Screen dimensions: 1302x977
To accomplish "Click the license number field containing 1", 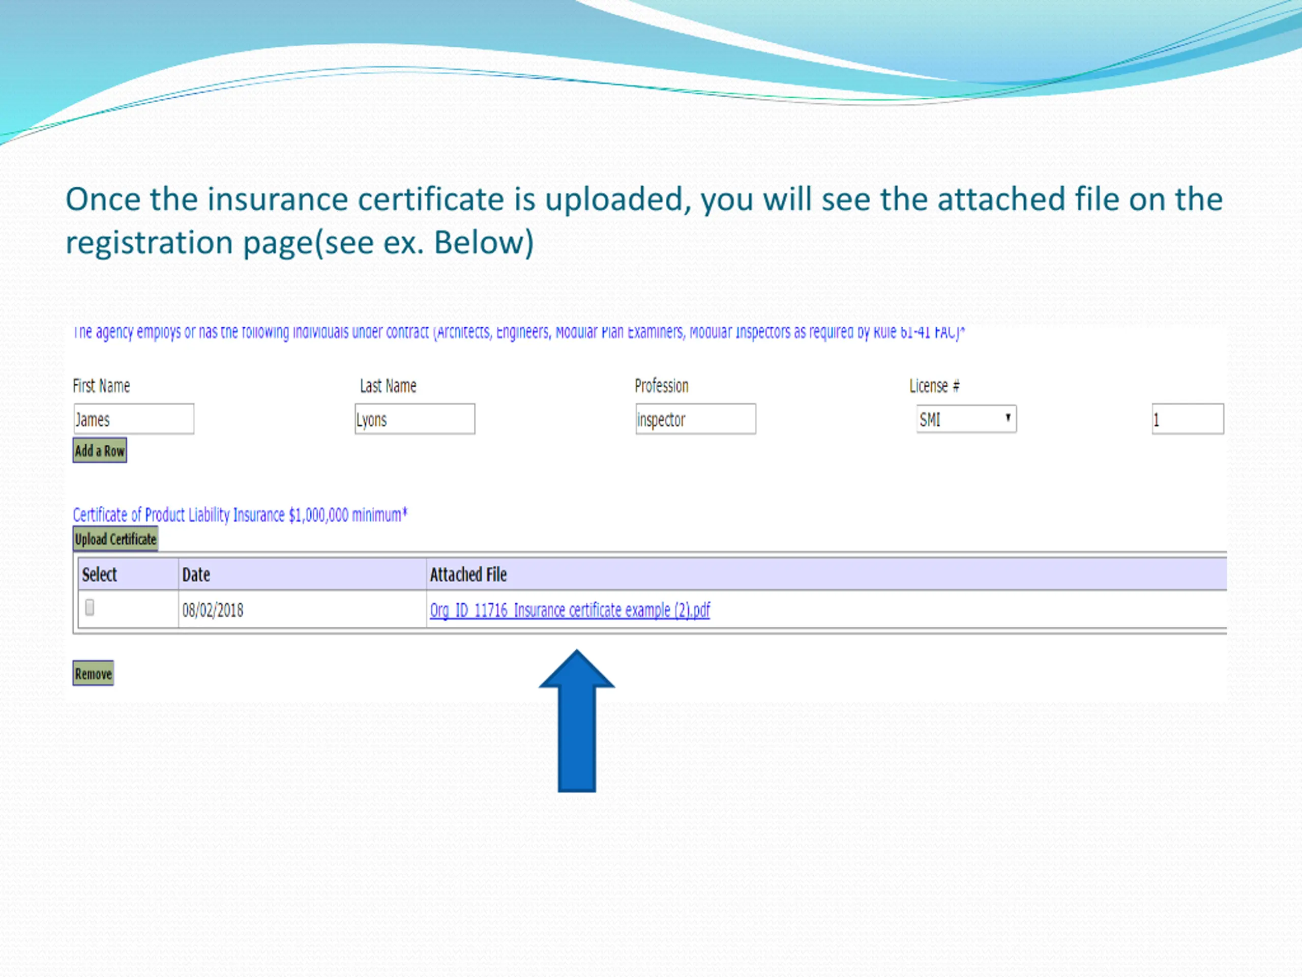I will tap(1188, 419).
